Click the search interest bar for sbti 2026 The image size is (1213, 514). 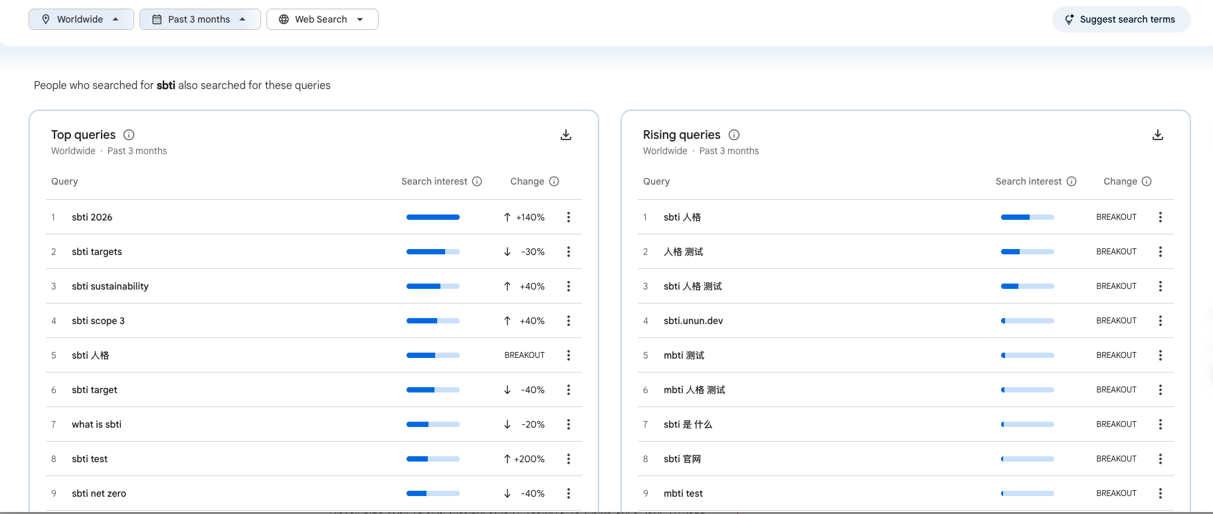(x=432, y=217)
